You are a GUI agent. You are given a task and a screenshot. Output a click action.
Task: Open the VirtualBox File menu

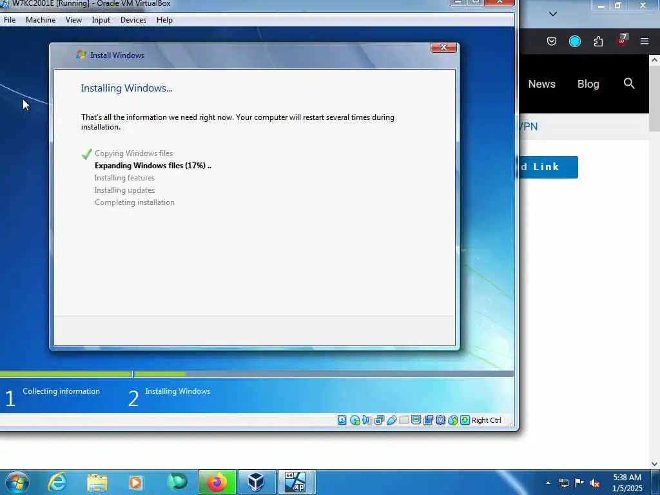[9, 20]
